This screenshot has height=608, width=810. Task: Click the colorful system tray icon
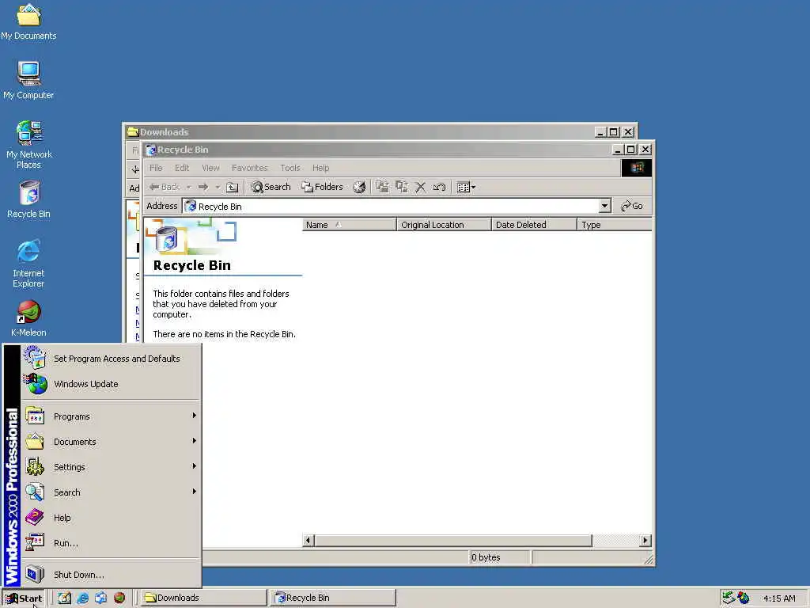coord(744,598)
